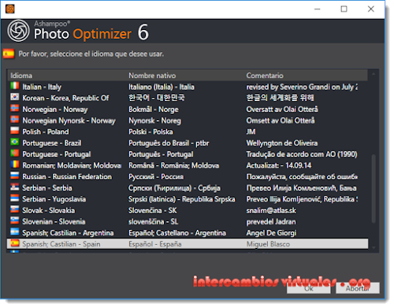Select Slovak - Slovakia language
Screen dimensions: 394x308
click(x=188, y=211)
